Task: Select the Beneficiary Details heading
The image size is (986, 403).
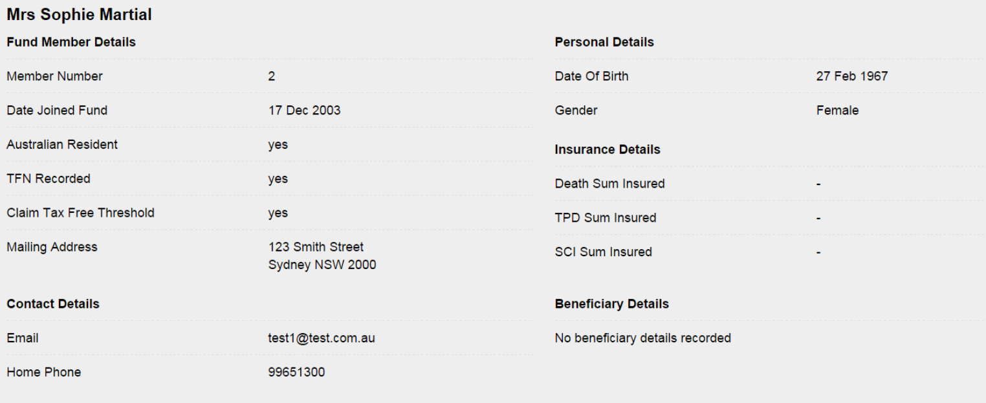Action: pos(611,304)
